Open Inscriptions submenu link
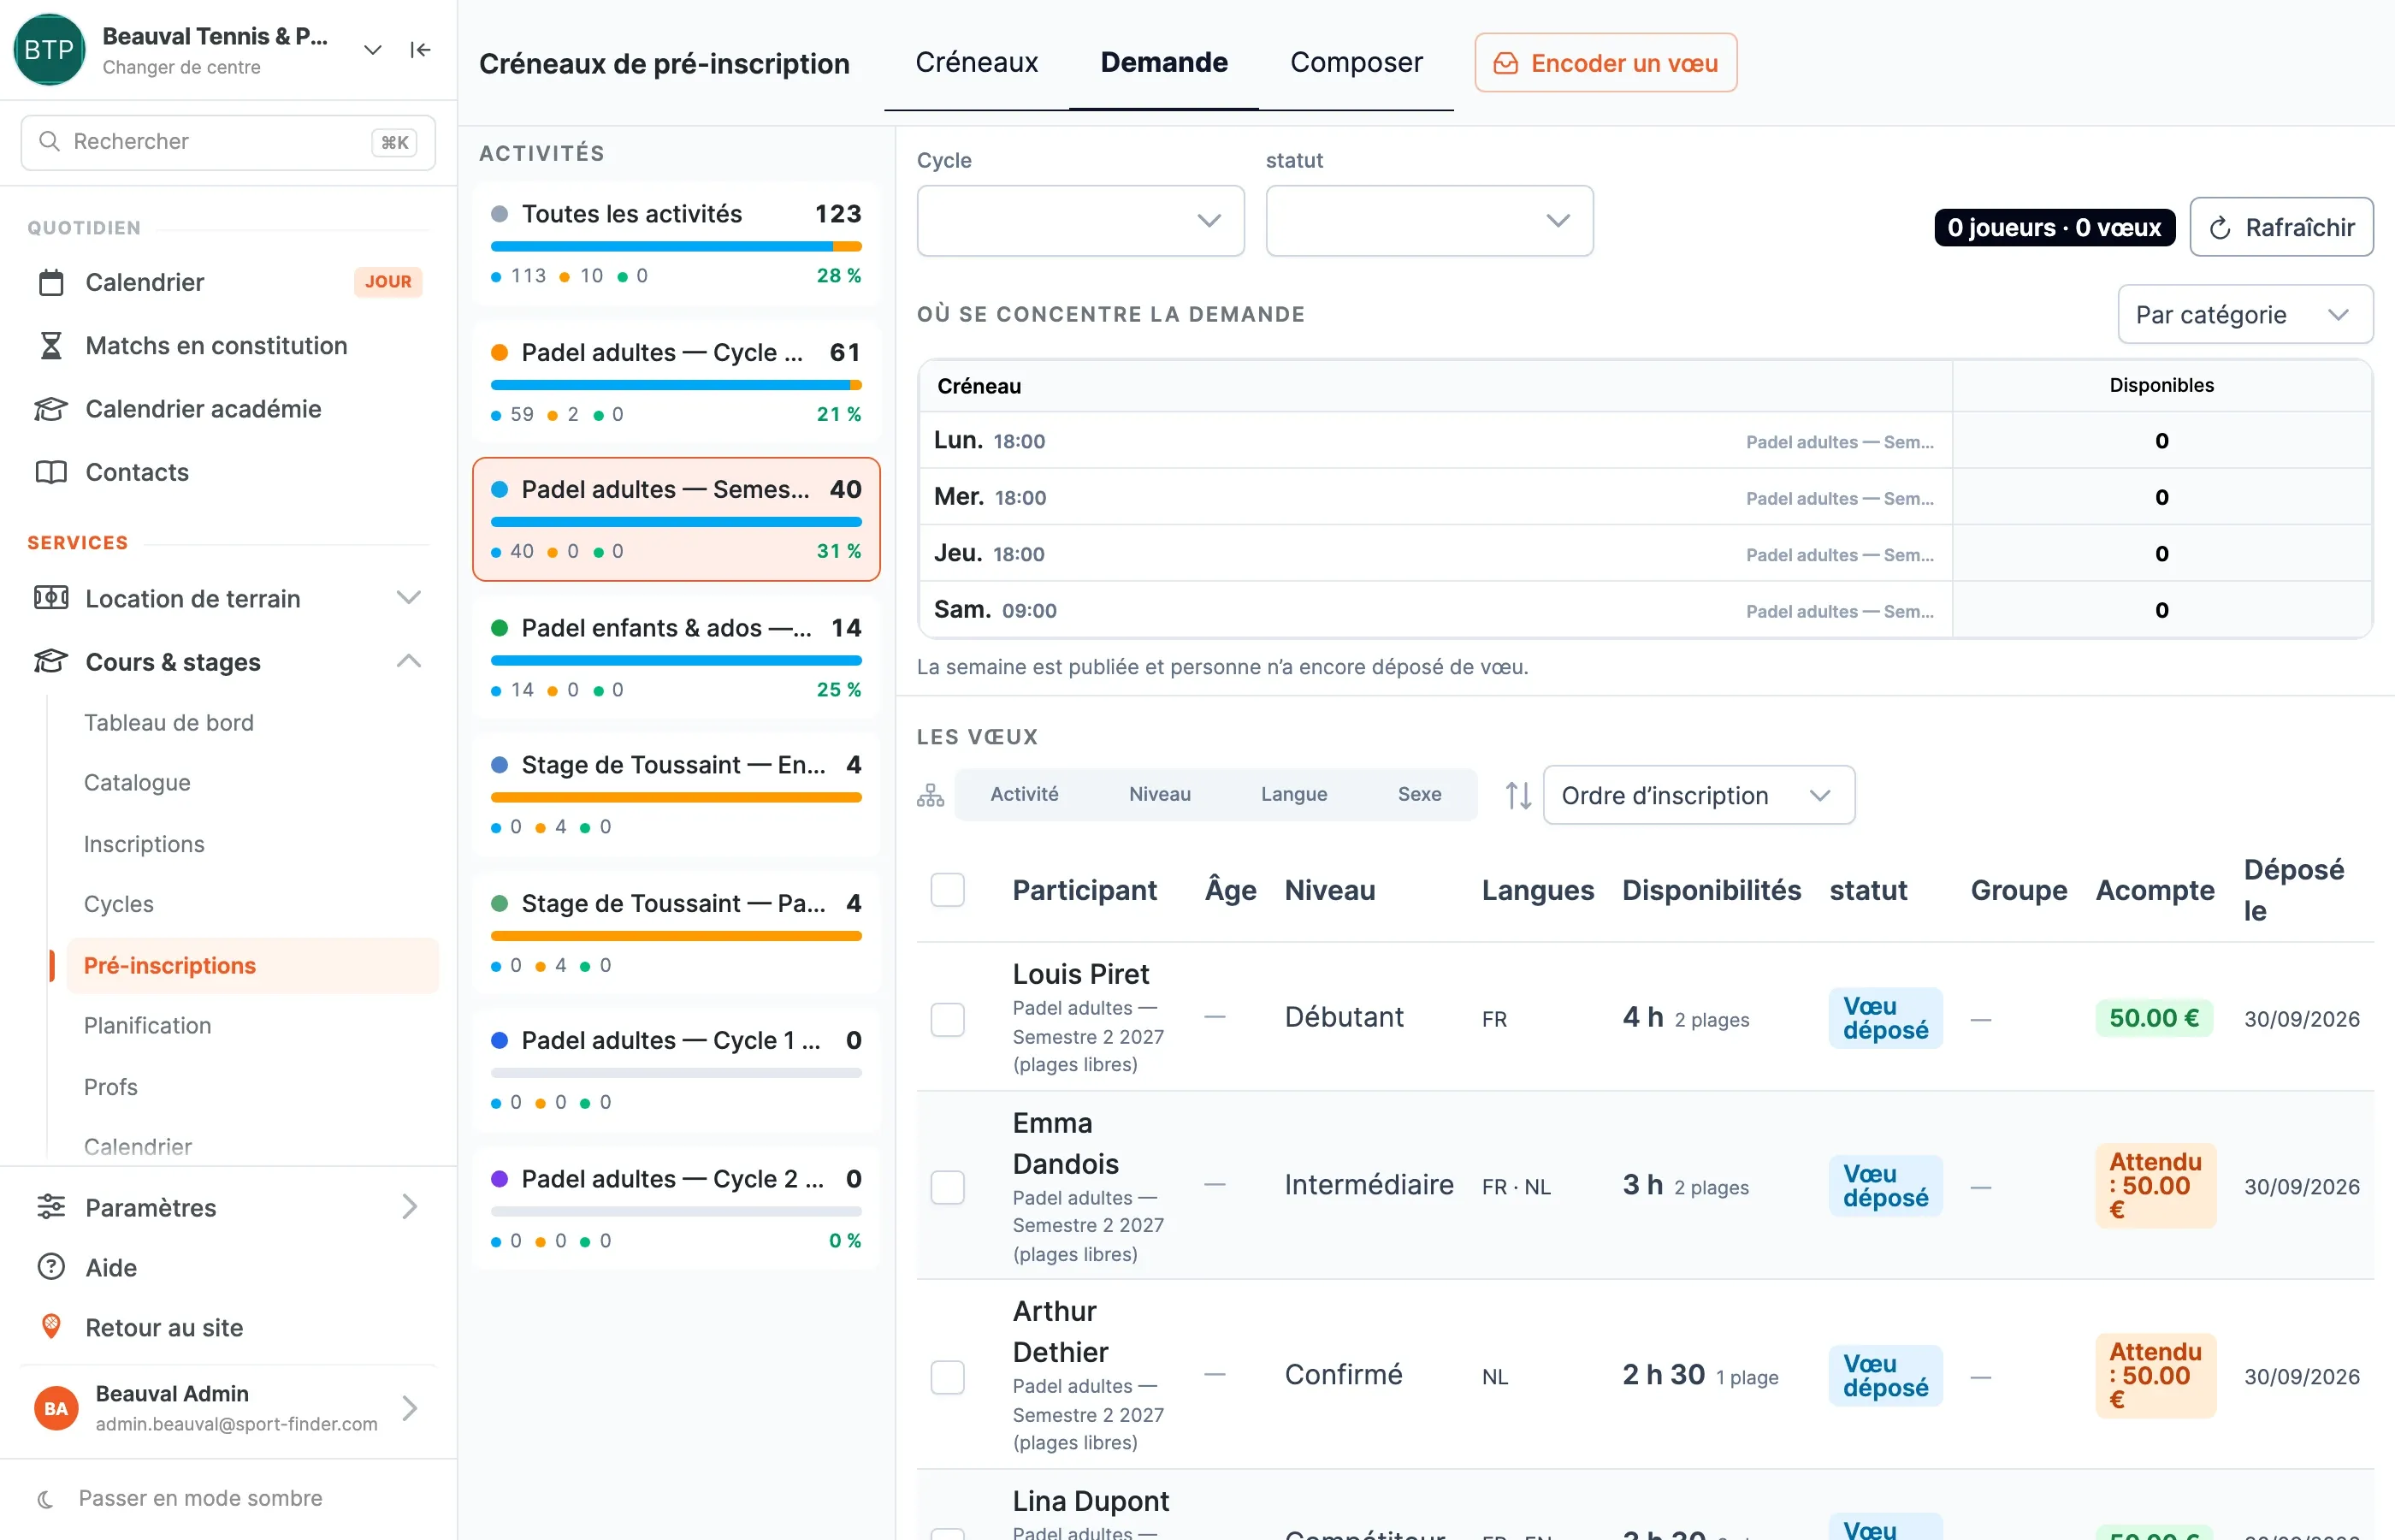Image resolution: width=2395 pixels, height=1540 pixels. [x=144, y=845]
